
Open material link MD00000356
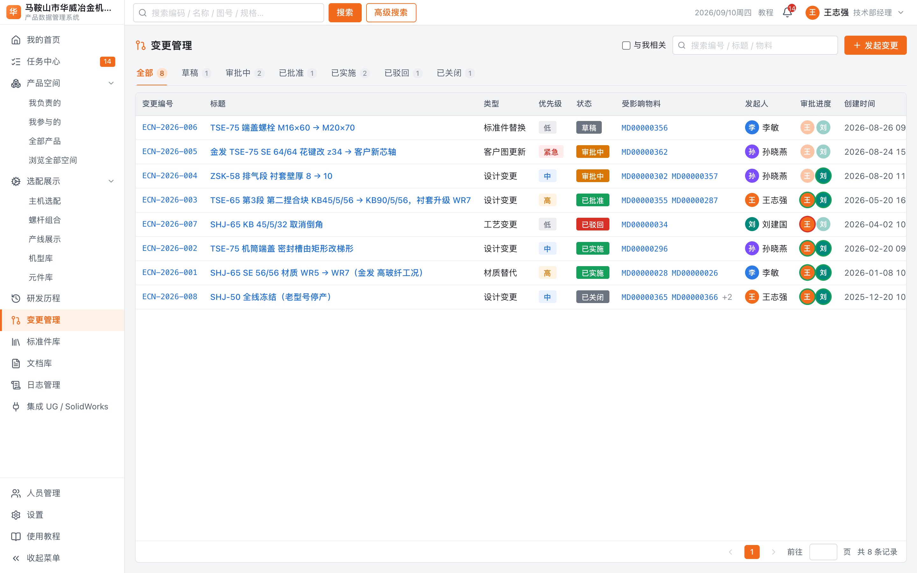644,128
